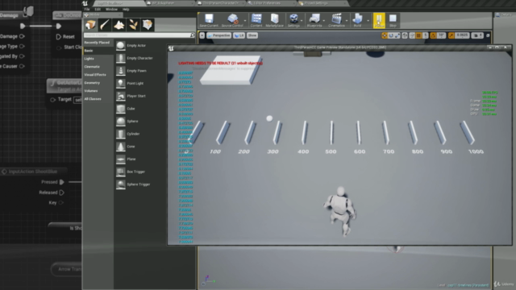516x290 pixels.
Task: Open the Help menu
Action: (x=126, y=9)
